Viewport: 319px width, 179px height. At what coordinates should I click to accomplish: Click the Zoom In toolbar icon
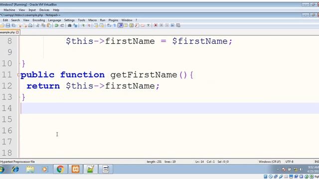tap(83, 25)
